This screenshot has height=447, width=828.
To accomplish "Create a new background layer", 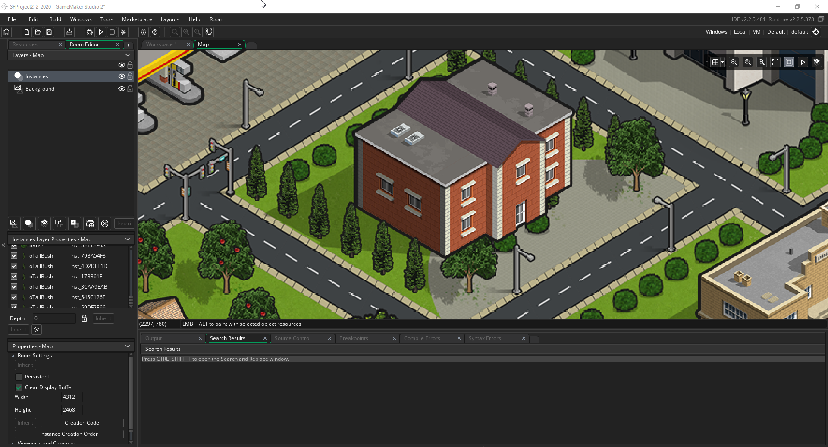I will click(14, 223).
